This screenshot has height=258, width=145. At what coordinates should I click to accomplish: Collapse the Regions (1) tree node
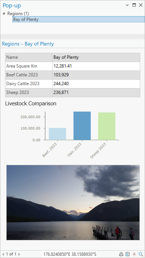tap(4, 14)
